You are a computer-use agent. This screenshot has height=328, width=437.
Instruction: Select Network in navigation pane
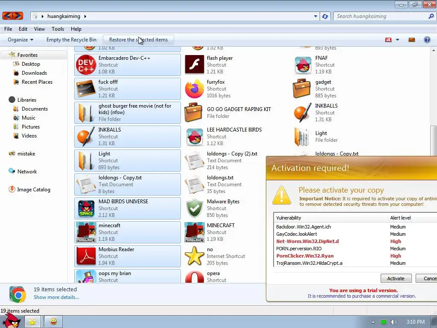tap(27, 172)
